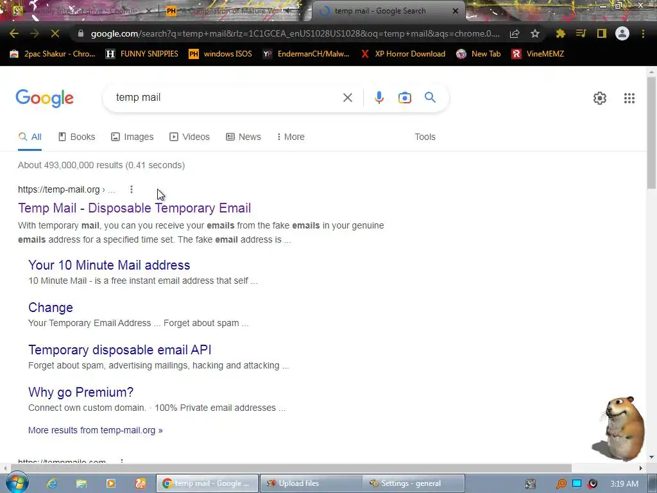The height and width of the screenshot is (493, 657).
Task: Open Your 10 Minute Mail address link
Action: (109, 265)
